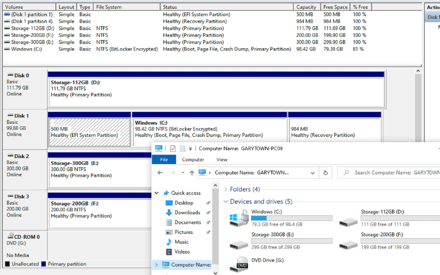Go up one folder level arrow
The width and height of the screenshot is (440, 275).
192,173
